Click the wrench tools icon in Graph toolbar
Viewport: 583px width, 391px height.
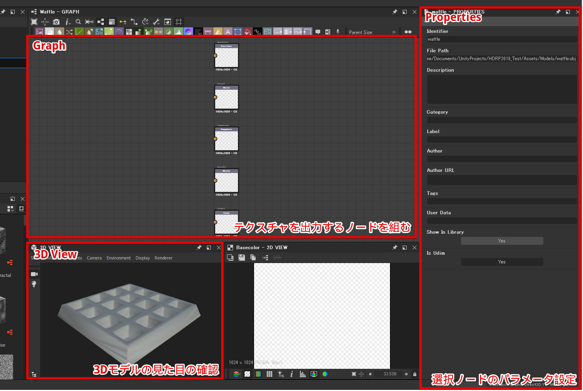pos(157,22)
